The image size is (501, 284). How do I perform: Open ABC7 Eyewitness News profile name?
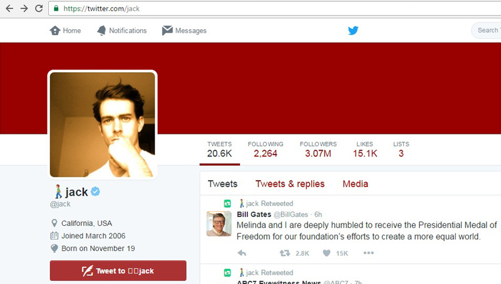[x=279, y=282]
